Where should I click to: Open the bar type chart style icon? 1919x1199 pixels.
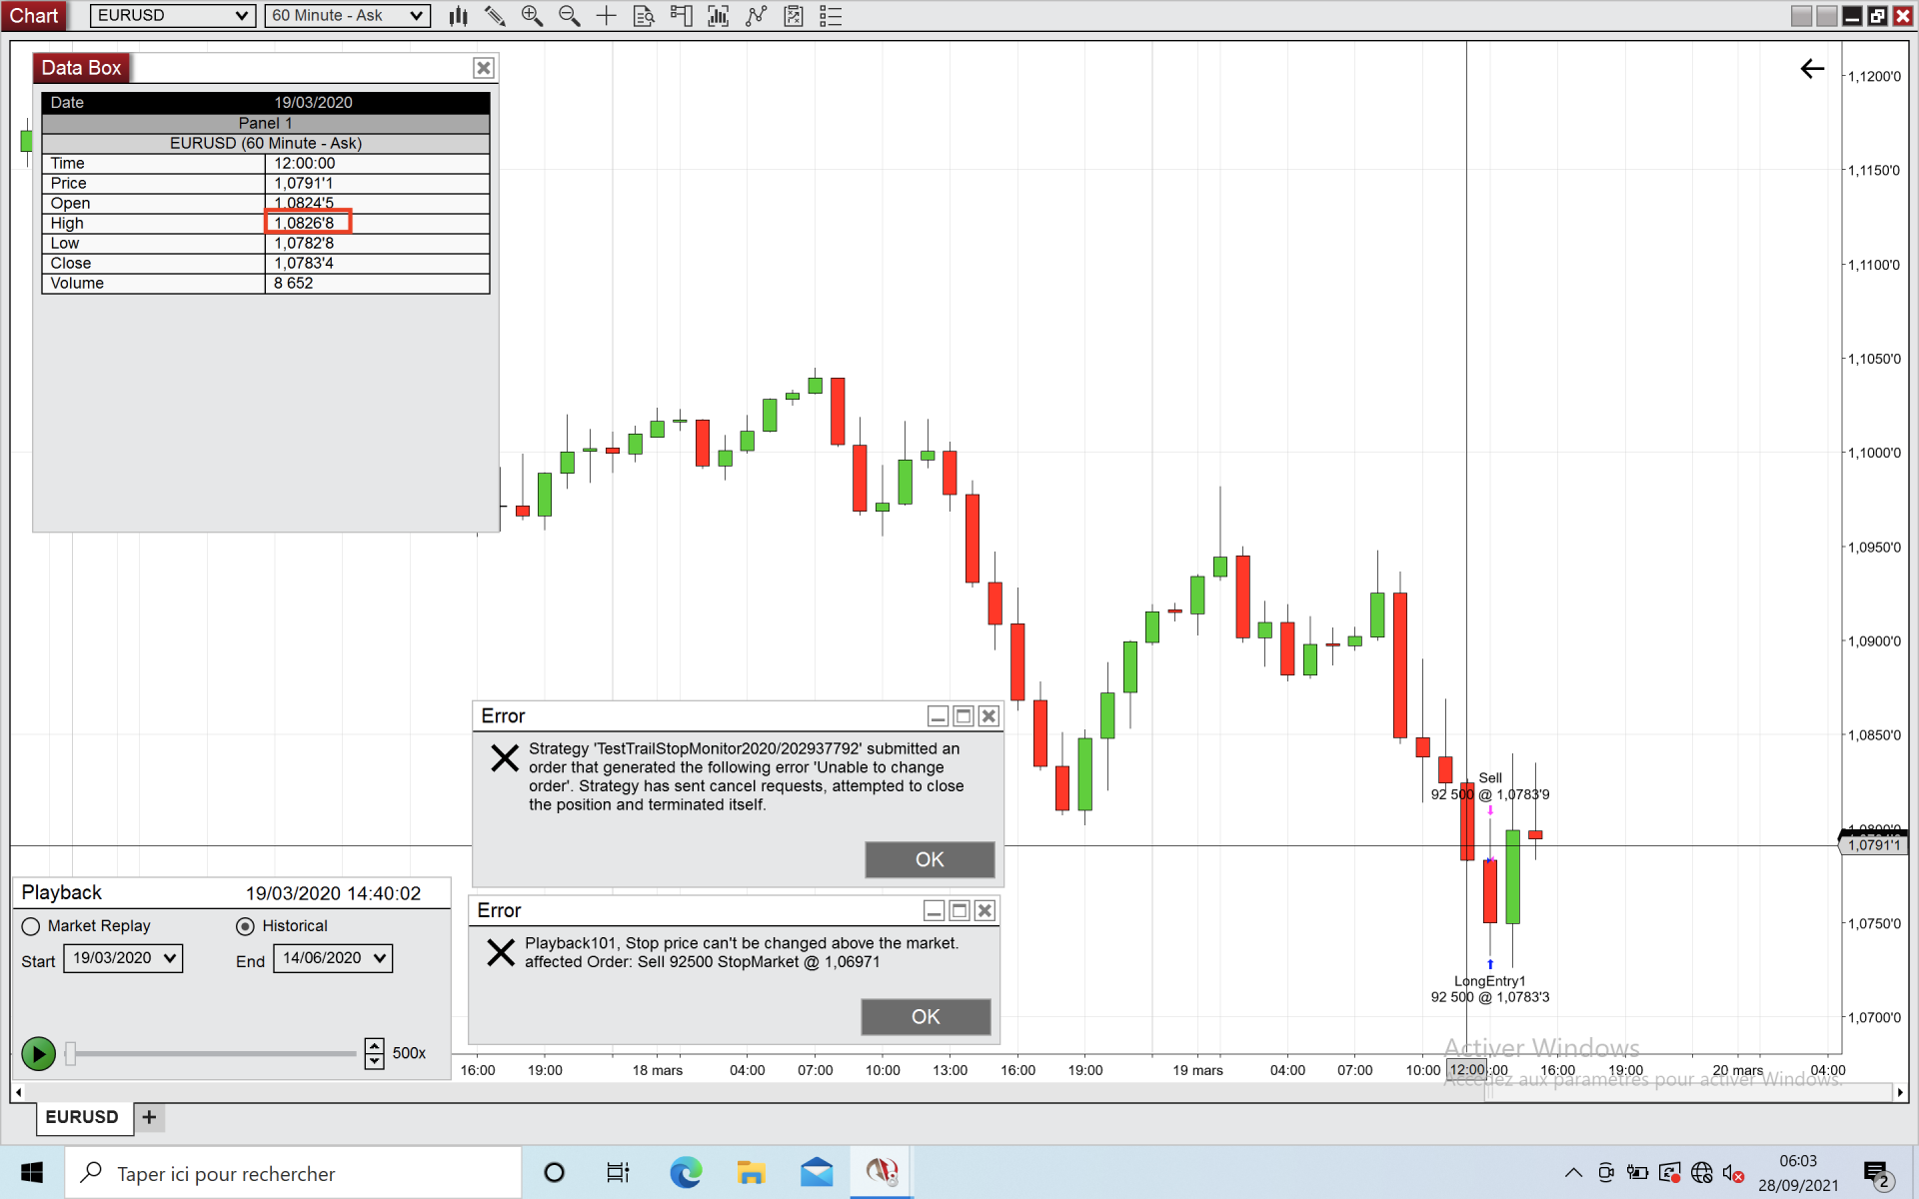pos(459,16)
